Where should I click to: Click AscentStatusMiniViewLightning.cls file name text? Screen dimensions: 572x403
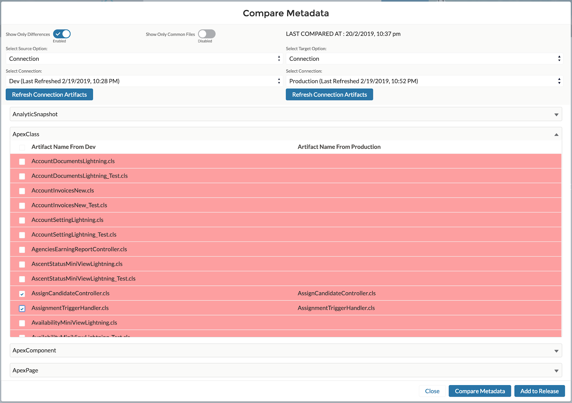77,264
